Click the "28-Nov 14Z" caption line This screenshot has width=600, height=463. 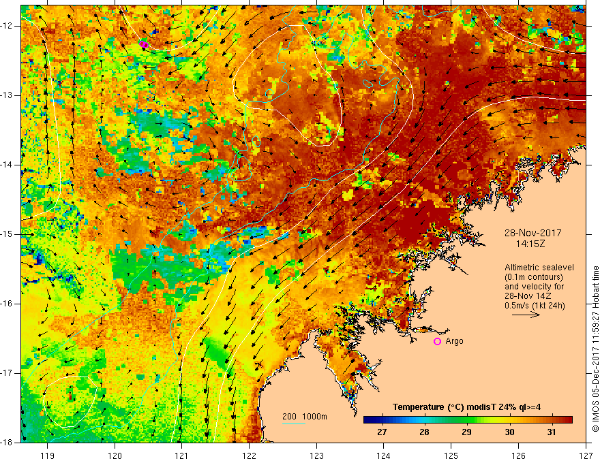tap(529, 296)
